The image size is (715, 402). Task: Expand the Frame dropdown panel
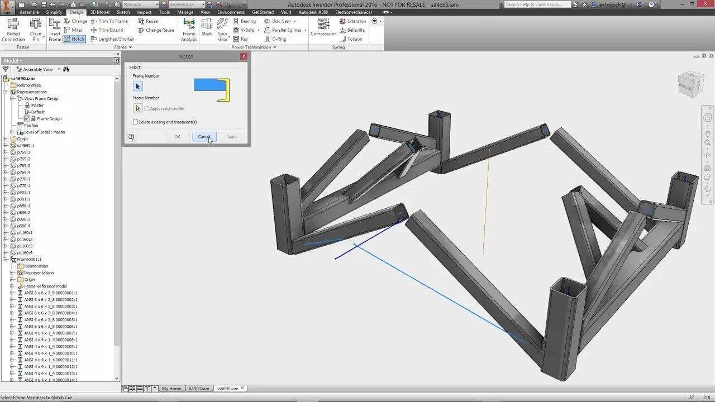pos(123,47)
